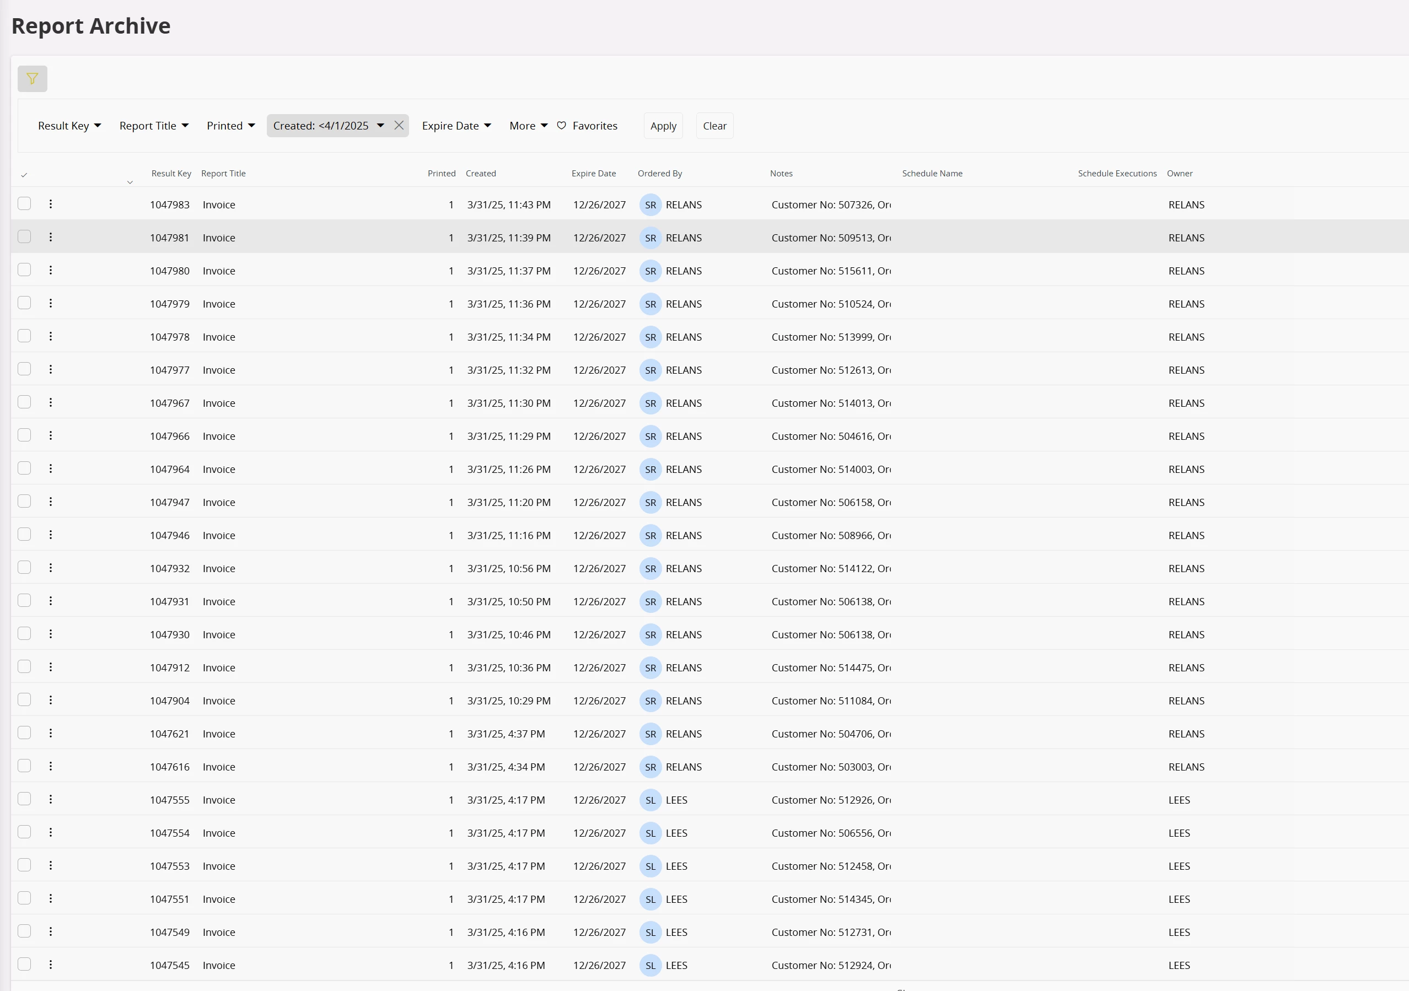
Task: Expand the header column chevron
Action: (130, 182)
